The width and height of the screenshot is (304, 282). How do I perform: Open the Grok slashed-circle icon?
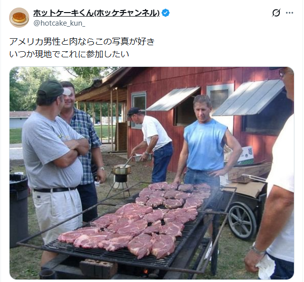tap(276, 13)
